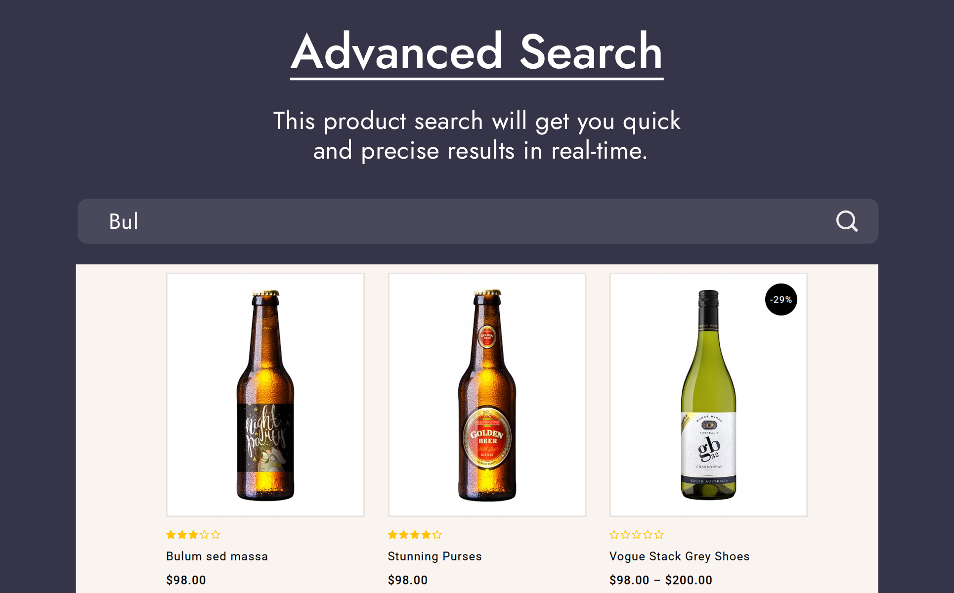Image resolution: width=954 pixels, height=593 pixels.
Task: Click the first star of Bulum rating
Action: (x=171, y=535)
